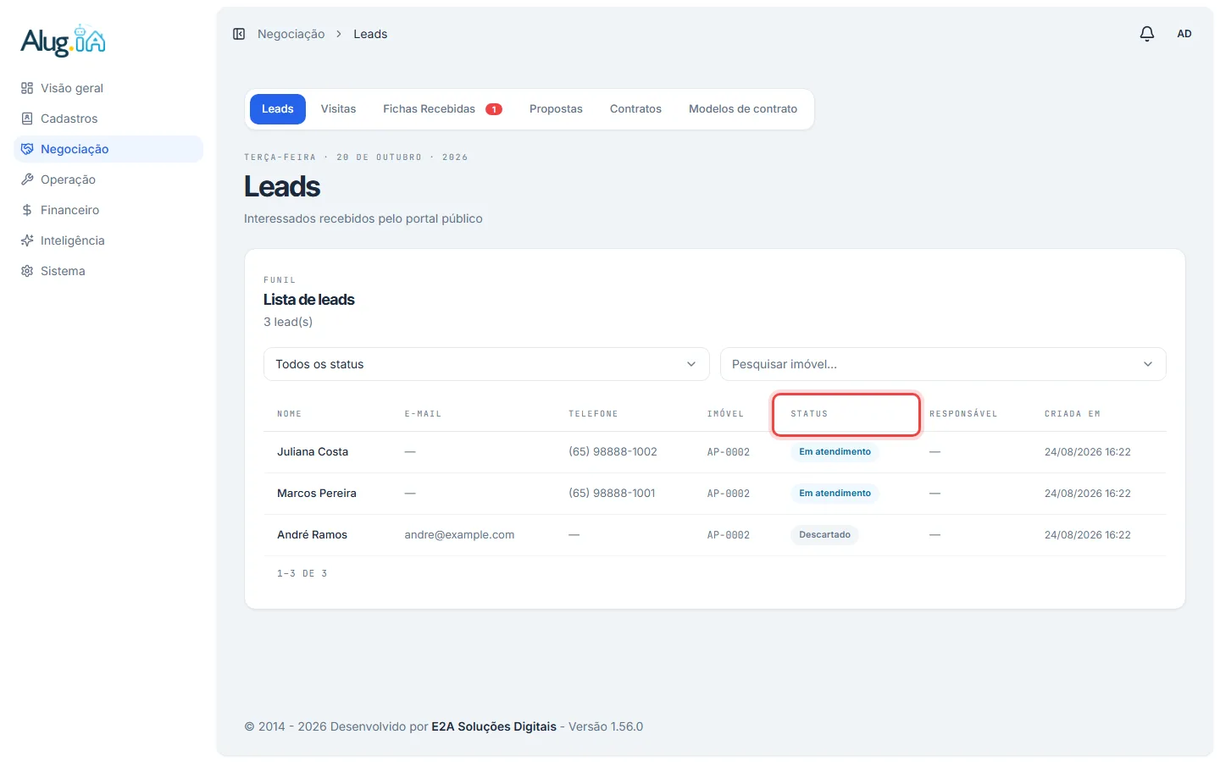Click chevron of Pesquisar imóvel field

(1148, 364)
